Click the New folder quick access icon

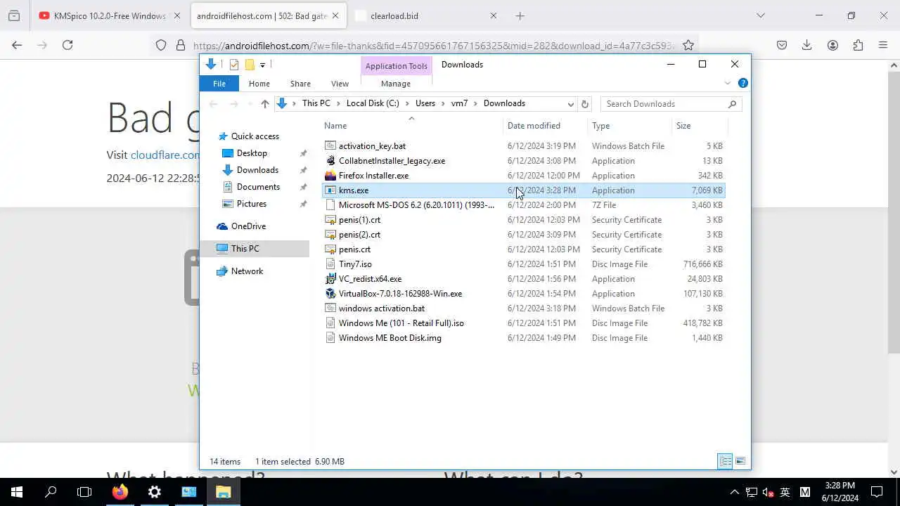pyautogui.click(x=249, y=65)
